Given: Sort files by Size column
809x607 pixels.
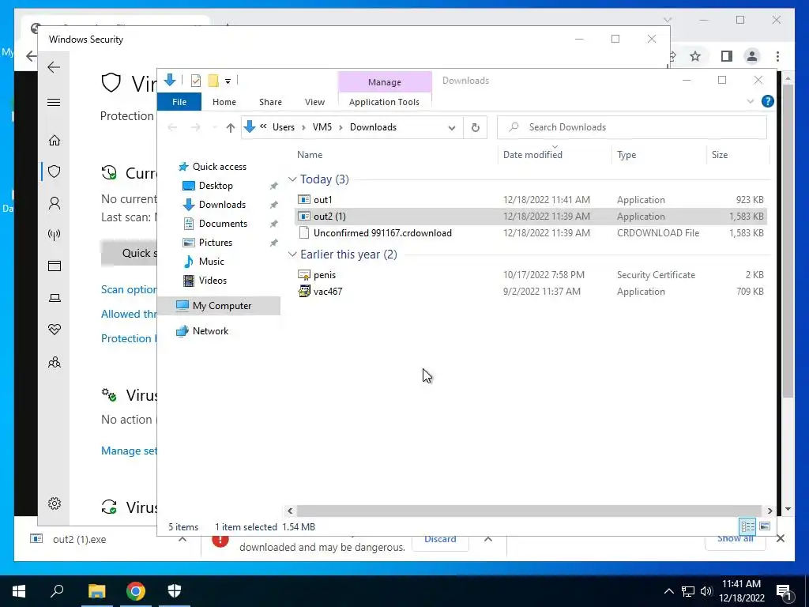Looking at the screenshot, I should point(719,155).
